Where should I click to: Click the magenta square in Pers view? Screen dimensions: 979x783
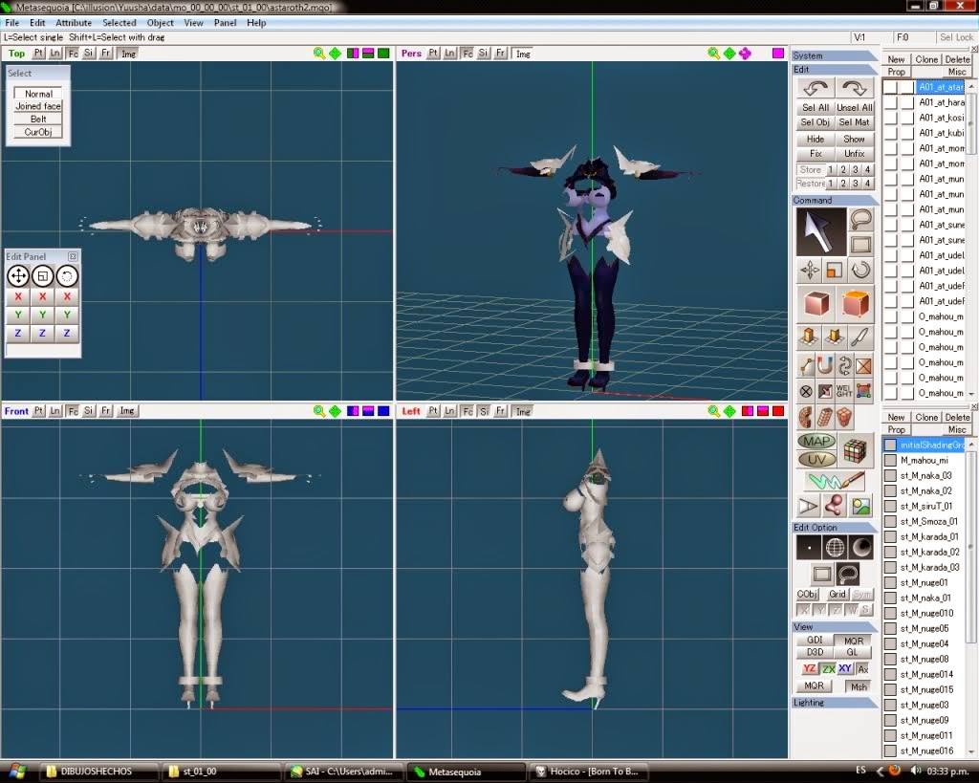tap(778, 54)
